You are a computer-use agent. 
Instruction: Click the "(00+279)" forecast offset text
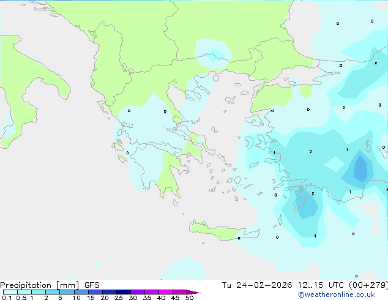368,285
